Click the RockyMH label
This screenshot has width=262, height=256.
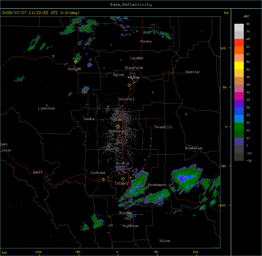point(74,69)
